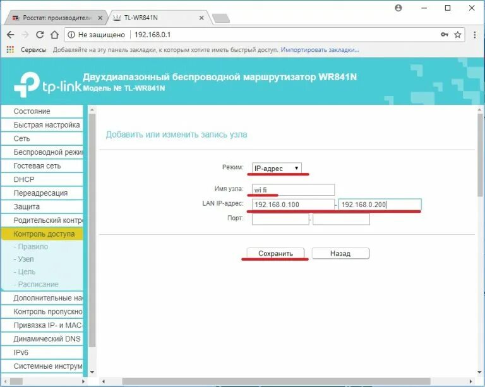
Task: Click Импортировать закладки link
Action: click(320, 50)
